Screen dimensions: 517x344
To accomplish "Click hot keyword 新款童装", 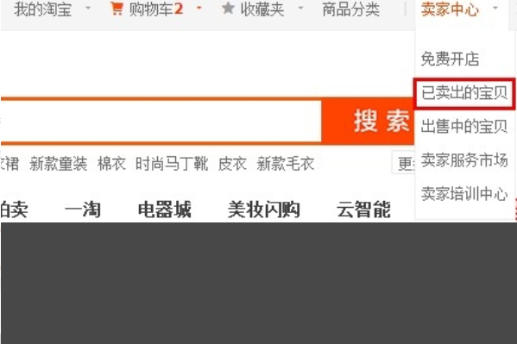I will (x=59, y=164).
